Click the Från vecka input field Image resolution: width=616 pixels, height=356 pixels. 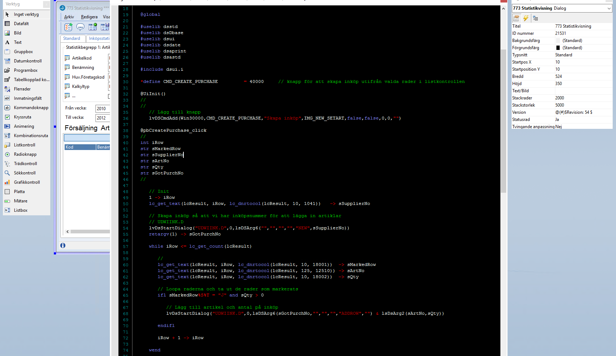(x=102, y=108)
